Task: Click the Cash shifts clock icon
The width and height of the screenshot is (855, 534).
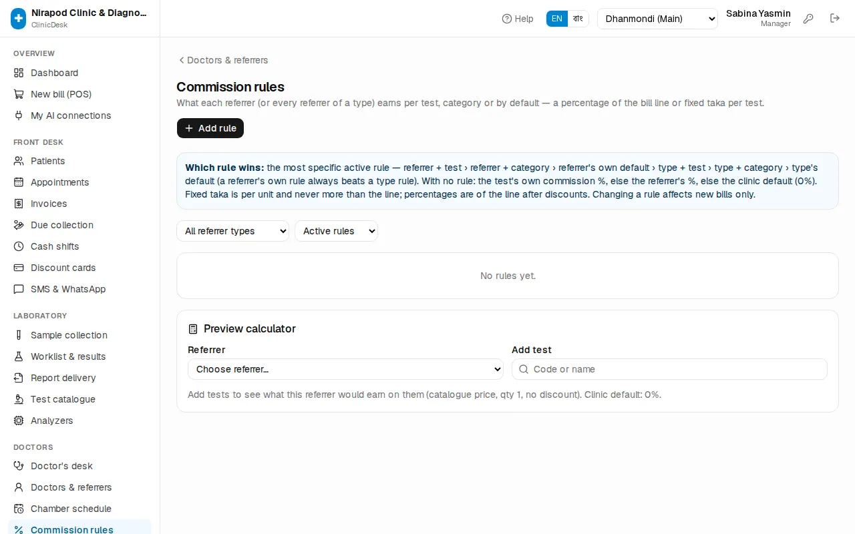Action: pos(19,246)
